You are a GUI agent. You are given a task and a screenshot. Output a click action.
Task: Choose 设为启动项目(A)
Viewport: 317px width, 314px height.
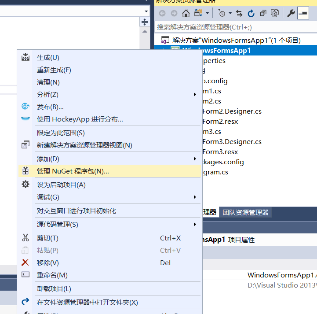[109, 185]
